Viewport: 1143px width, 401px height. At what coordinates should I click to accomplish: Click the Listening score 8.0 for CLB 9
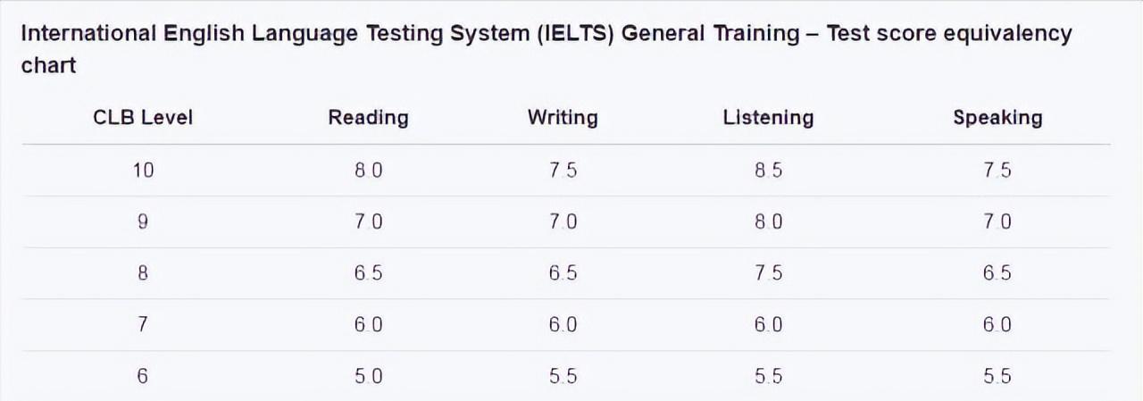point(768,222)
